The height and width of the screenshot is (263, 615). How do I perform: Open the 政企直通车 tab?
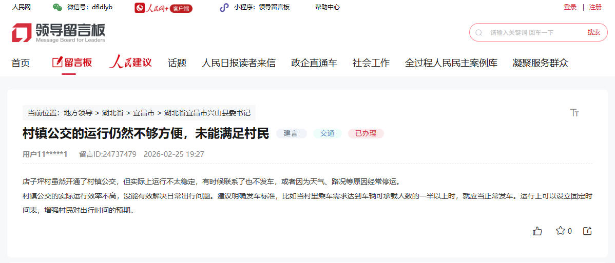click(x=314, y=63)
